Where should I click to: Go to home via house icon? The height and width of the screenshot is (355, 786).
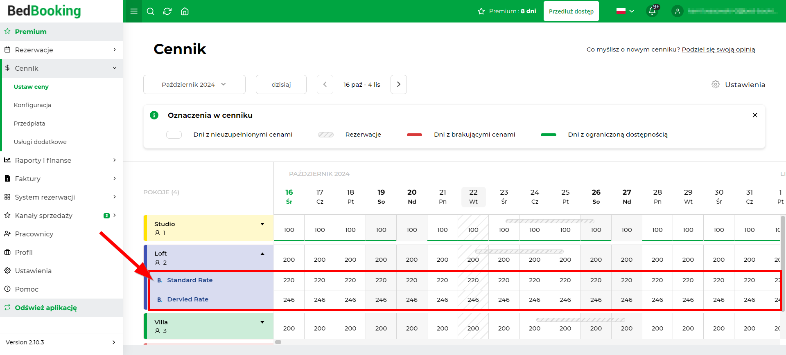pos(185,11)
